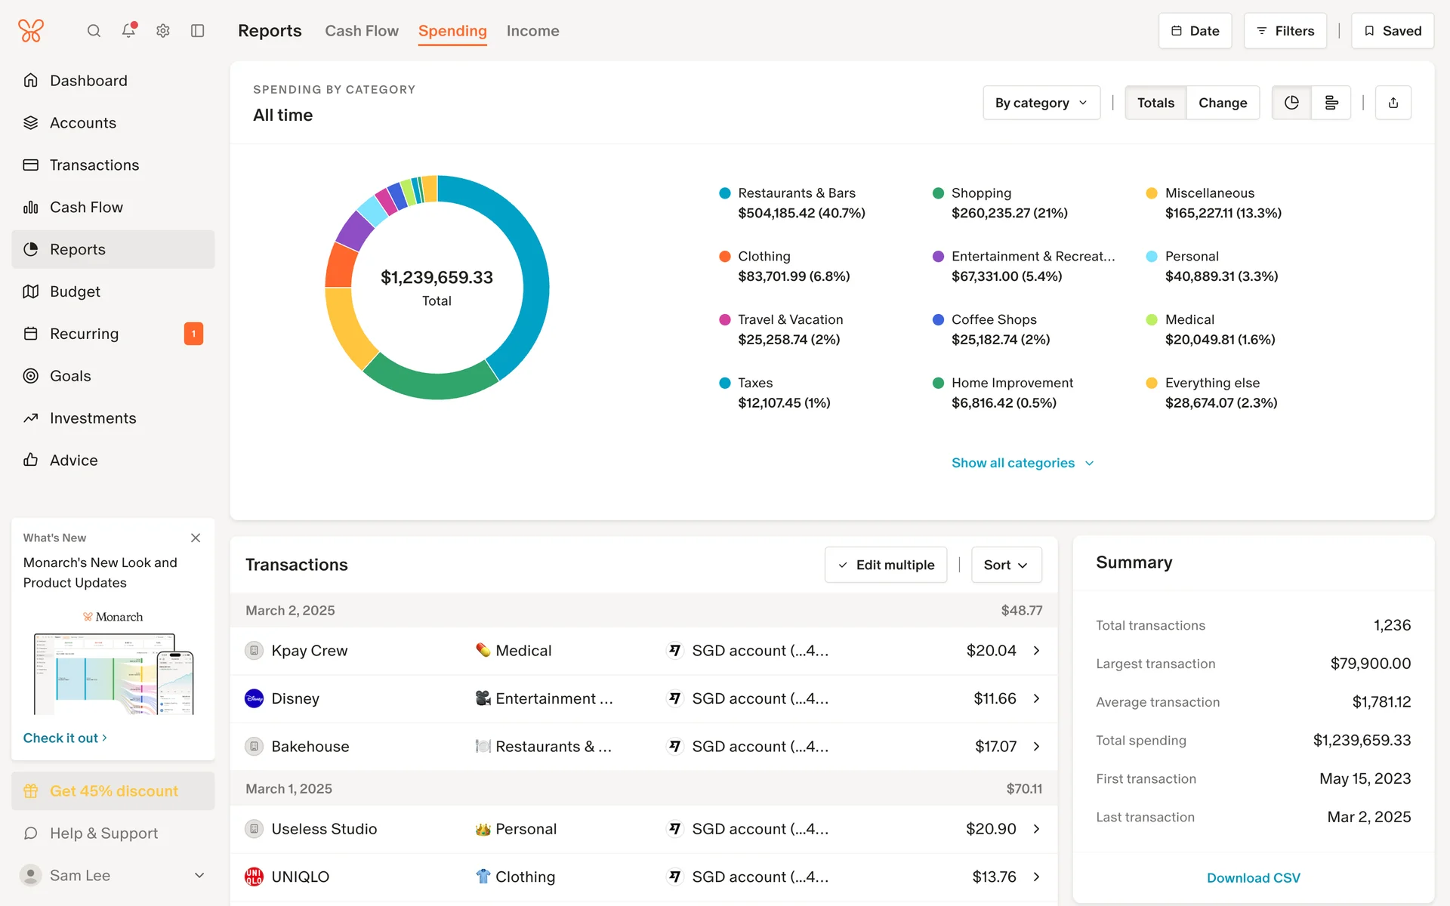Click the Monarch logo
Viewport: 1450px width, 906px height.
coord(31,31)
